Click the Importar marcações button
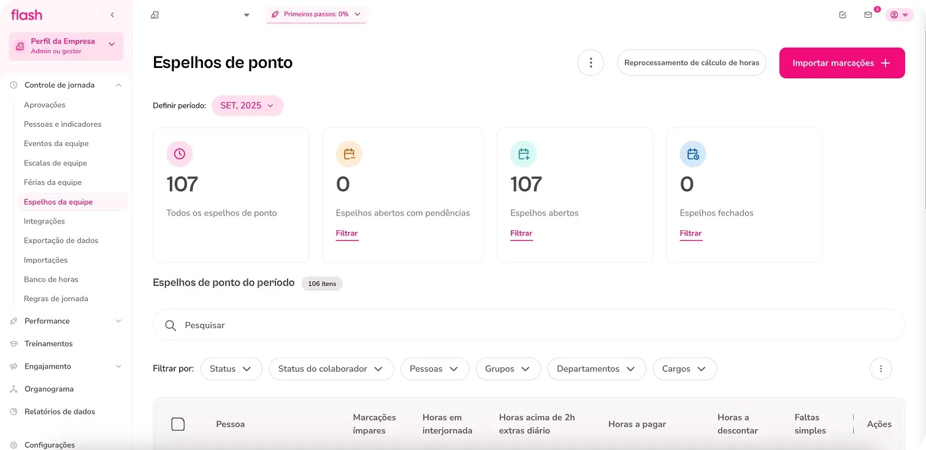The image size is (926, 450). pos(841,63)
